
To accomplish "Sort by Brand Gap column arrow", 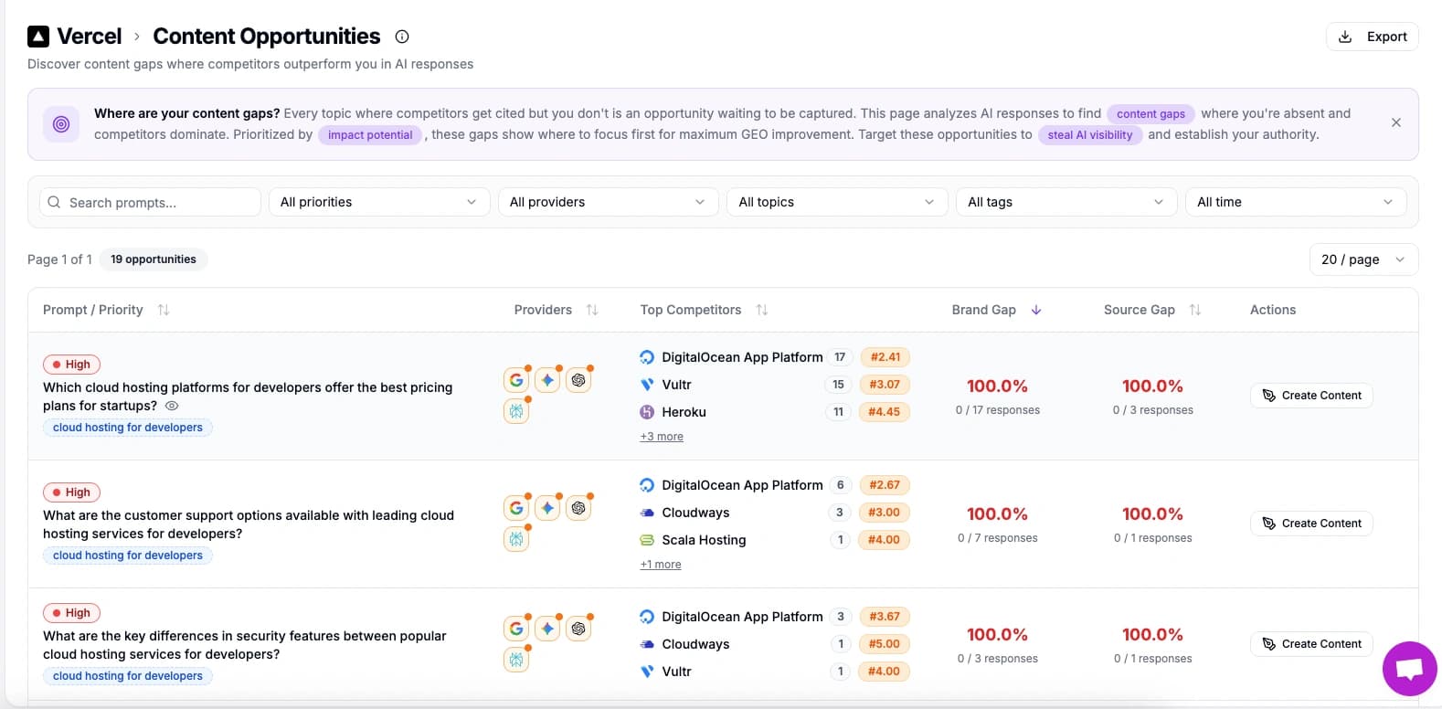I will 1036,310.
